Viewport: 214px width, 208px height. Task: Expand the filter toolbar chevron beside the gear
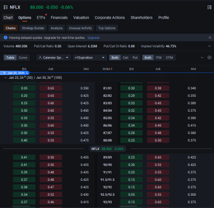[202, 57]
